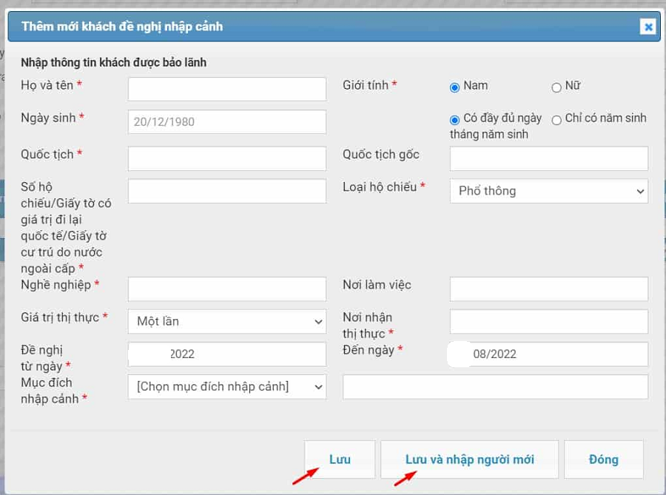Focus the Họ và tên input field
666x495 pixels.
(226, 89)
